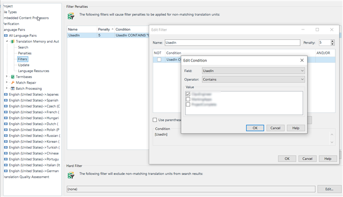This screenshot has width=343, height=197.
Task: Select the UsedIn row in filter list
Action: [108, 35]
